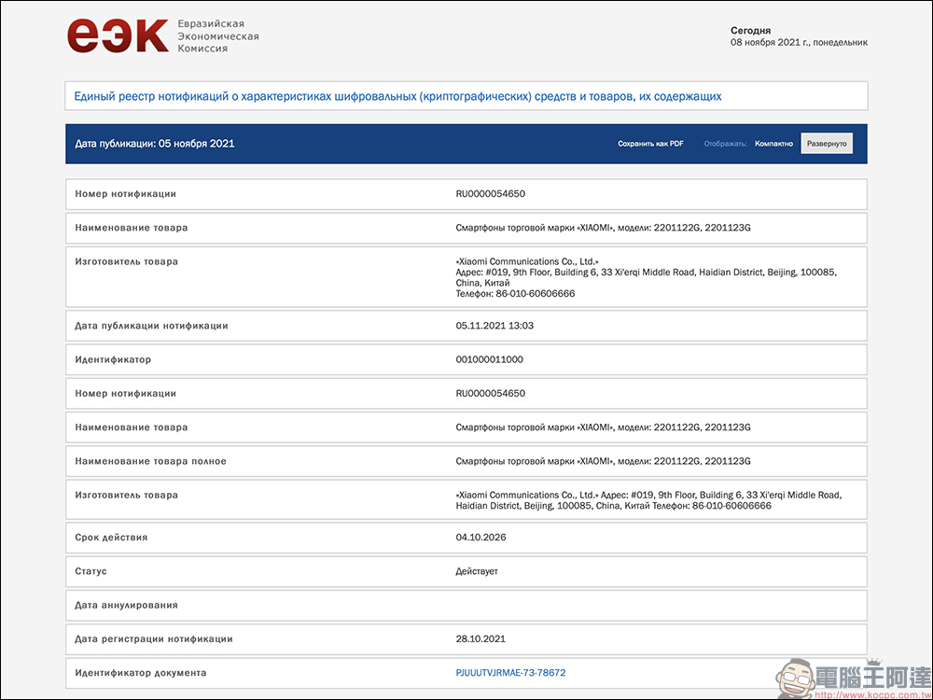Click Сохранить как PDF
Screen dimensions: 933x700
650,144
